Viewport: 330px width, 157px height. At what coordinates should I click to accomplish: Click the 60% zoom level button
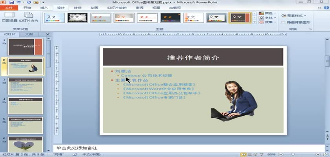(x=271, y=155)
